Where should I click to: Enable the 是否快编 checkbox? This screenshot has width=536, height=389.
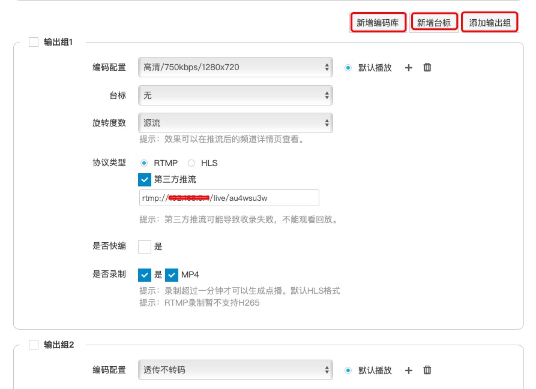click(145, 246)
